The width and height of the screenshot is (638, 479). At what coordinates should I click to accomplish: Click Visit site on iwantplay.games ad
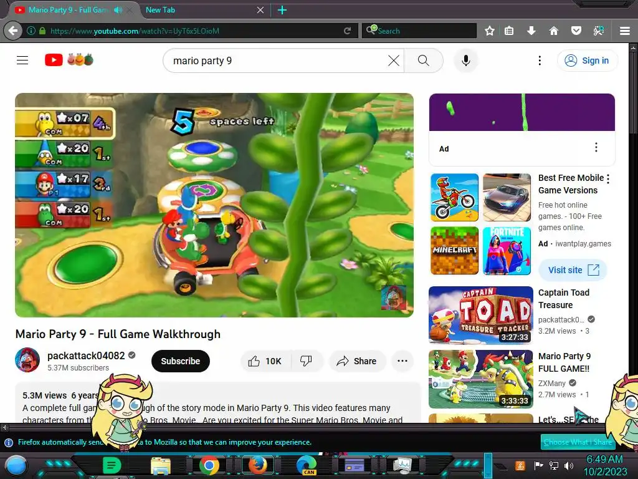tap(573, 269)
